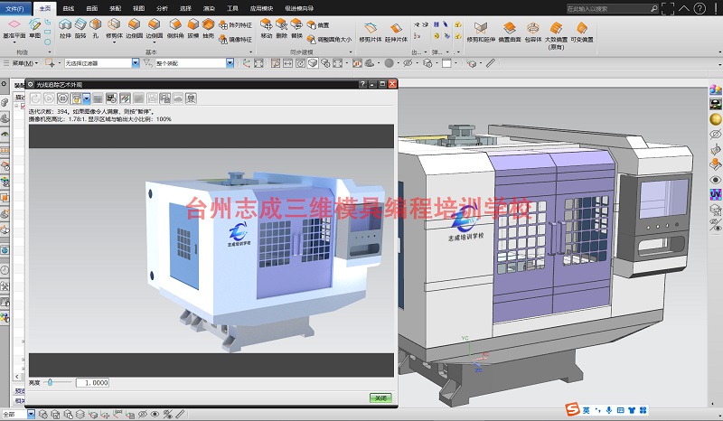The image size is (723, 421).
Task: Click save image icon in ray traced studio toolbar
Action: pos(152,98)
